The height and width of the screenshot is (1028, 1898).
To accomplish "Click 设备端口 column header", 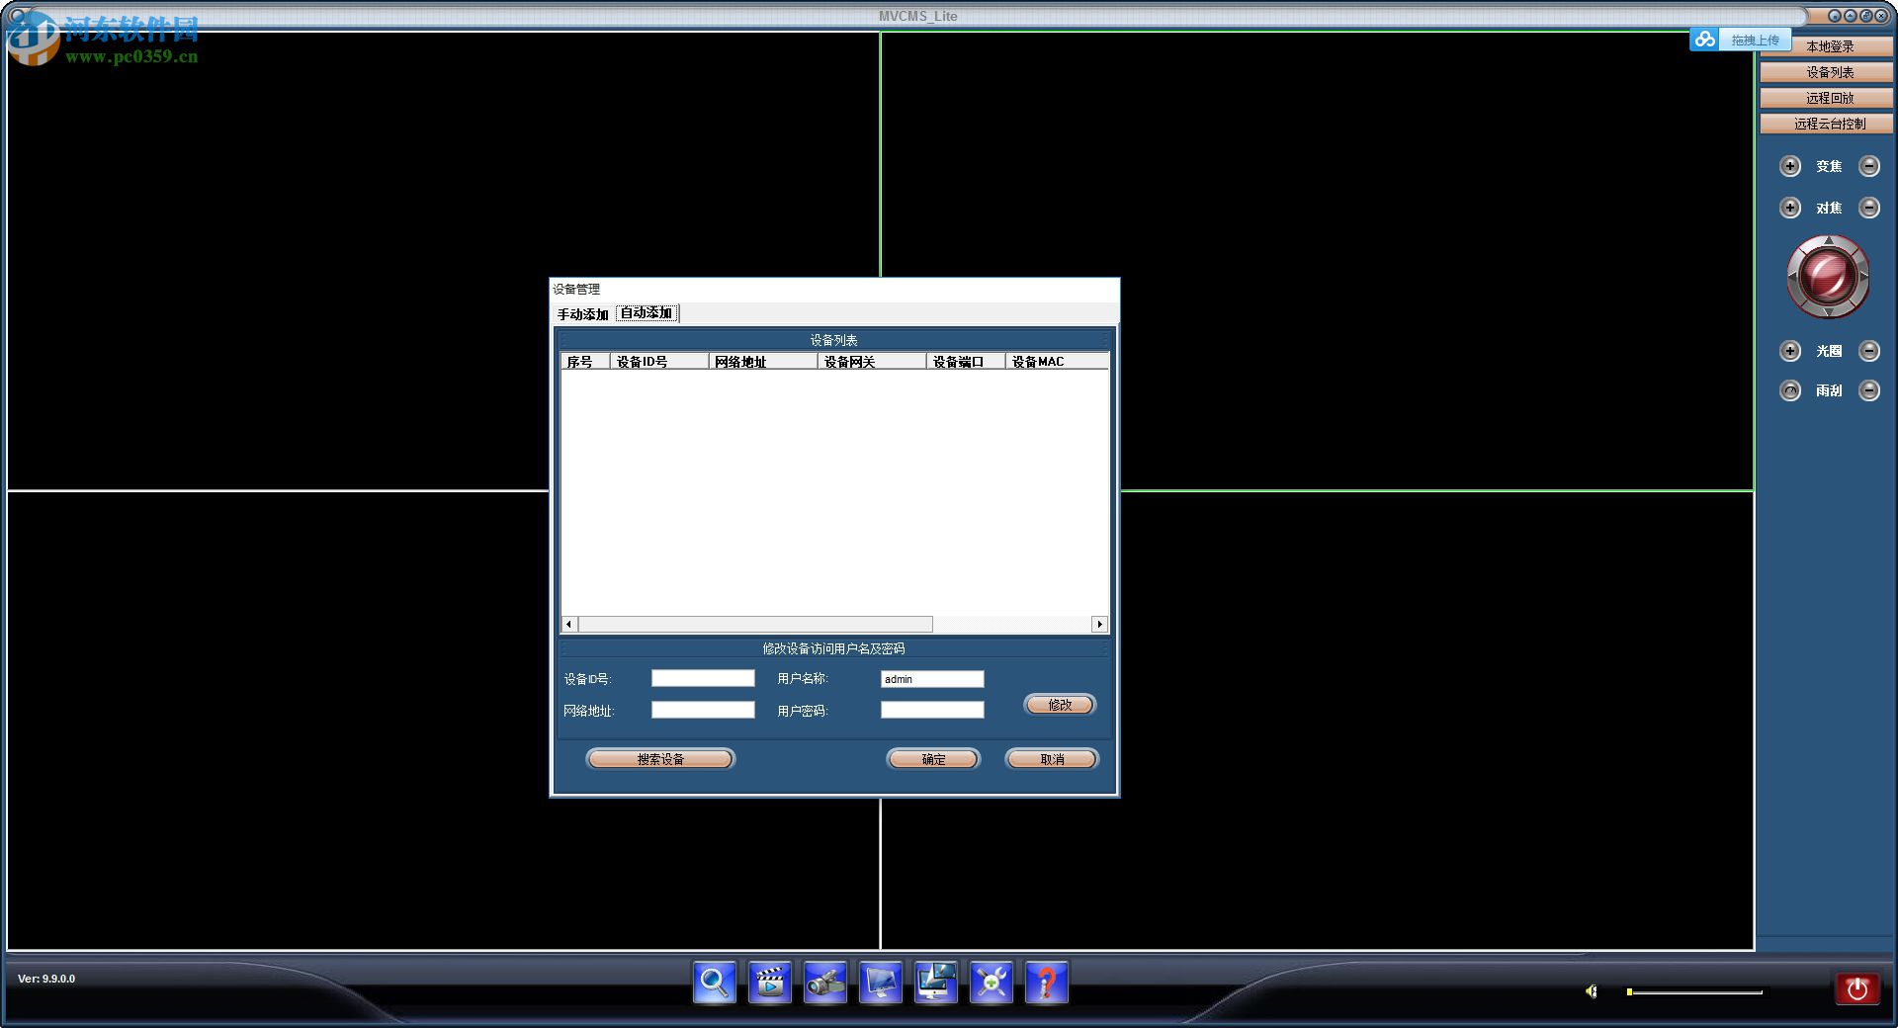I will 966,362.
